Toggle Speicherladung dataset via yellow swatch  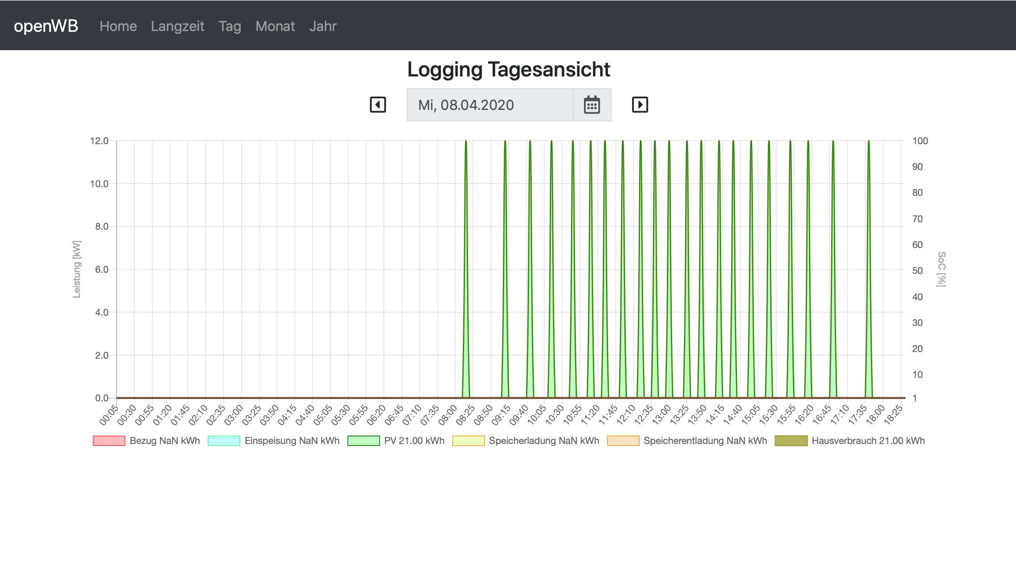tap(468, 441)
